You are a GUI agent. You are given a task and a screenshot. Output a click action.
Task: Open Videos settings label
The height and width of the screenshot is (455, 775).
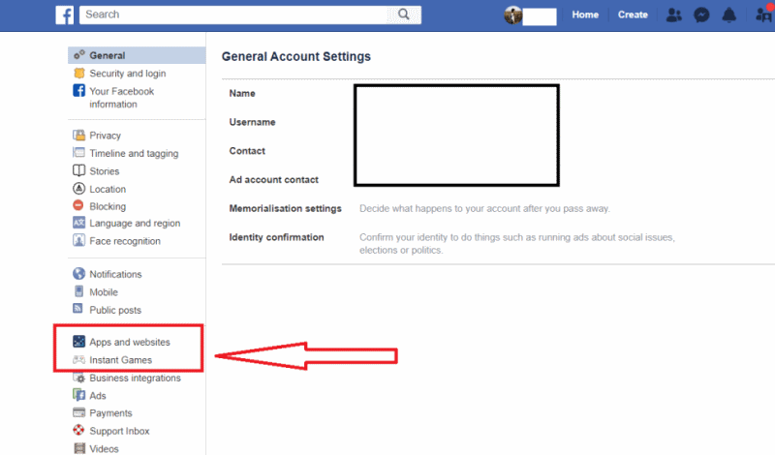point(104,448)
